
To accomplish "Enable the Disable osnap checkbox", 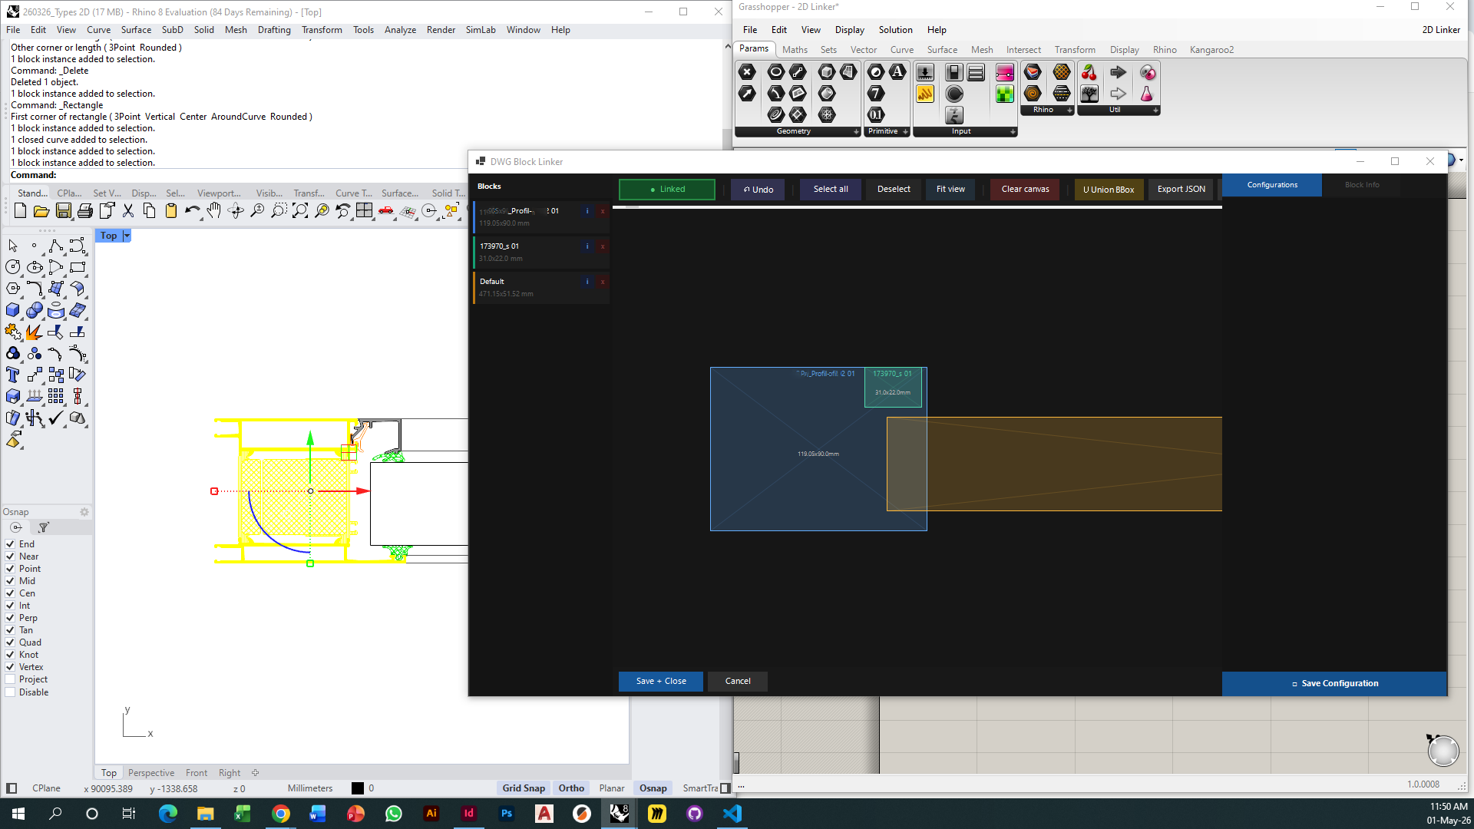I will click(x=10, y=692).
